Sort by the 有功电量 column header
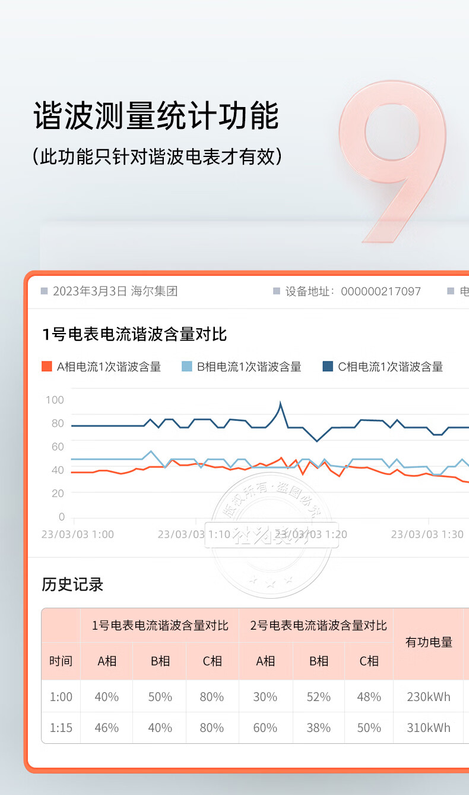469x795 pixels. [x=429, y=642]
